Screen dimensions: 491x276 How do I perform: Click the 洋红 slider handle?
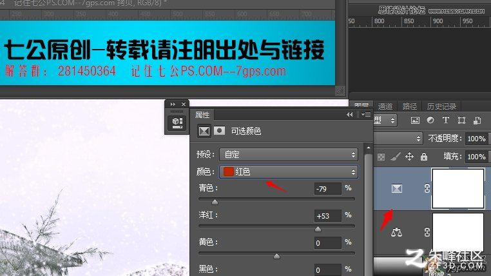(x=318, y=230)
